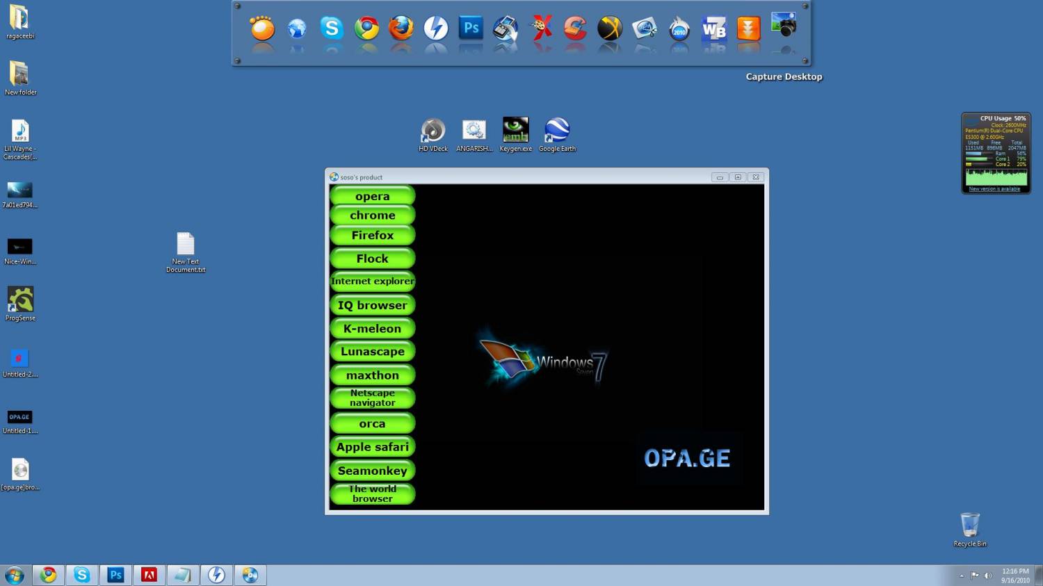Viewport: 1043px width, 586px height.
Task: Click the Photoshop icon in the dock
Action: point(471,29)
